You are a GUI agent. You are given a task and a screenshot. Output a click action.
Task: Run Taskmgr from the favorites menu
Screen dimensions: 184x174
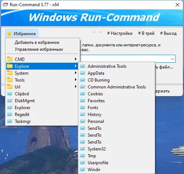(42, 121)
